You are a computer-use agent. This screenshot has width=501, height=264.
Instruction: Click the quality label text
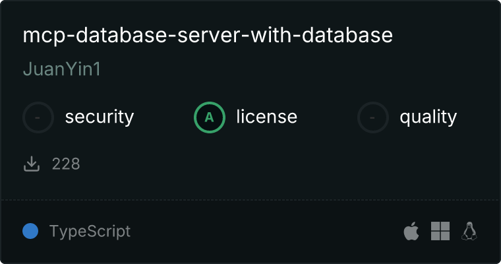[428, 117]
